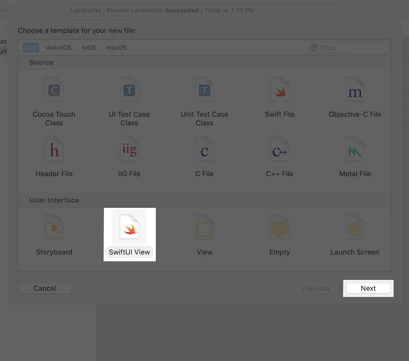Click the Previous button
Image resolution: width=409 pixels, height=361 pixels.
pyautogui.click(x=316, y=288)
